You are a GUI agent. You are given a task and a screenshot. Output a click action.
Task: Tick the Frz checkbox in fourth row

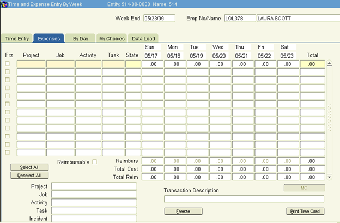coord(8,88)
